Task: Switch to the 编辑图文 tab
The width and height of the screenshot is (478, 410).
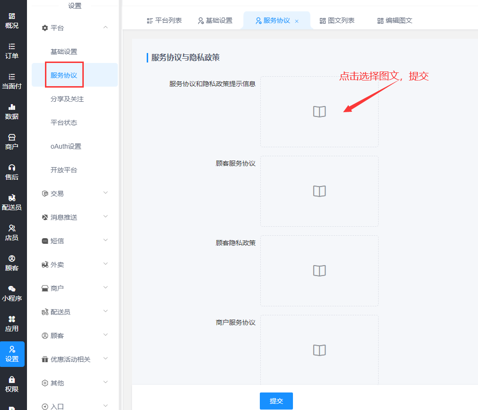Action: (395, 21)
